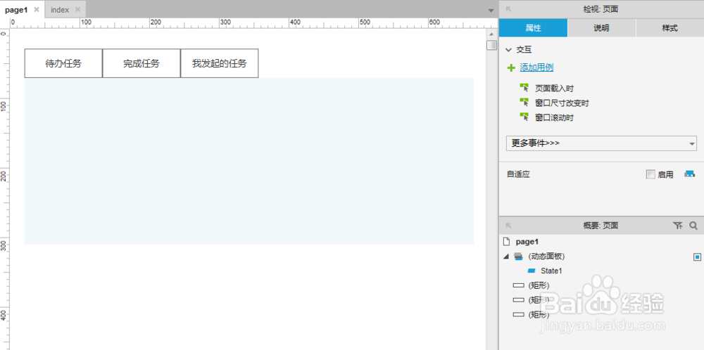This screenshot has height=350, width=704.
Task: Open the 属性 tab
Action: tap(534, 28)
